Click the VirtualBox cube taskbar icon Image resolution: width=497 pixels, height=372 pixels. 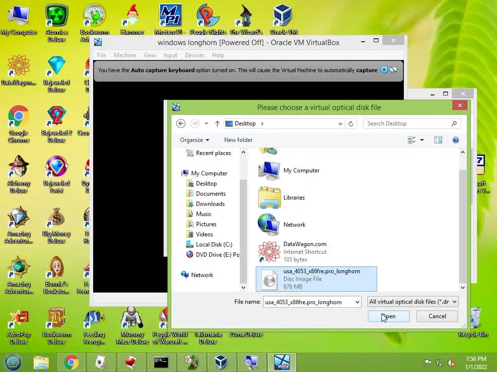[x=221, y=362]
